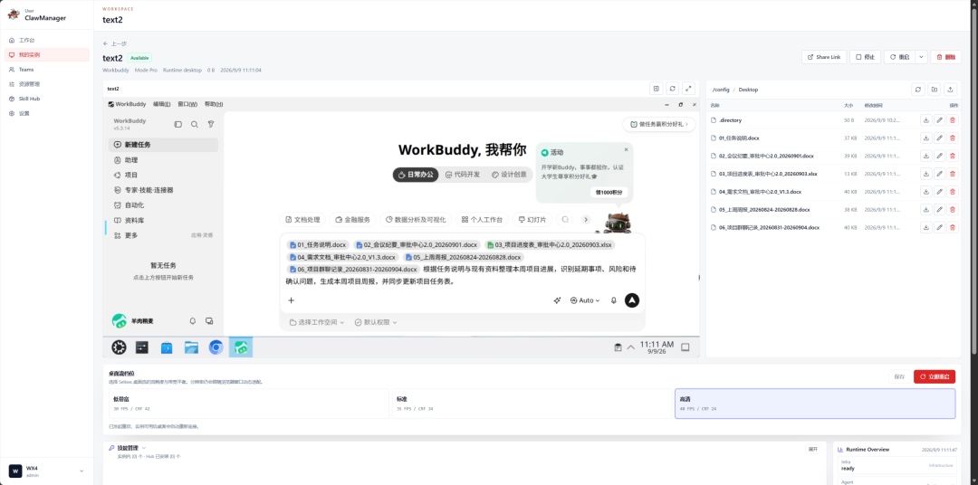Open 资料库 in WorkBuddy sidebar
Viewport: 978px width, 485px height.
tap(163, 221)
